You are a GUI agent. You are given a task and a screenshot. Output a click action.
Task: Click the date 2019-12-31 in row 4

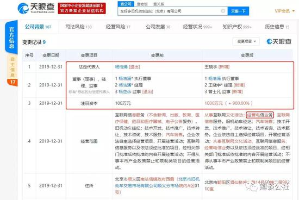tap(51, 141)
